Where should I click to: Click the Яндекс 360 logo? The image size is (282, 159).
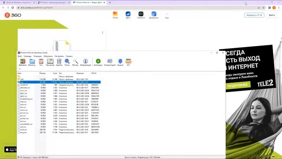click(13, 15)
